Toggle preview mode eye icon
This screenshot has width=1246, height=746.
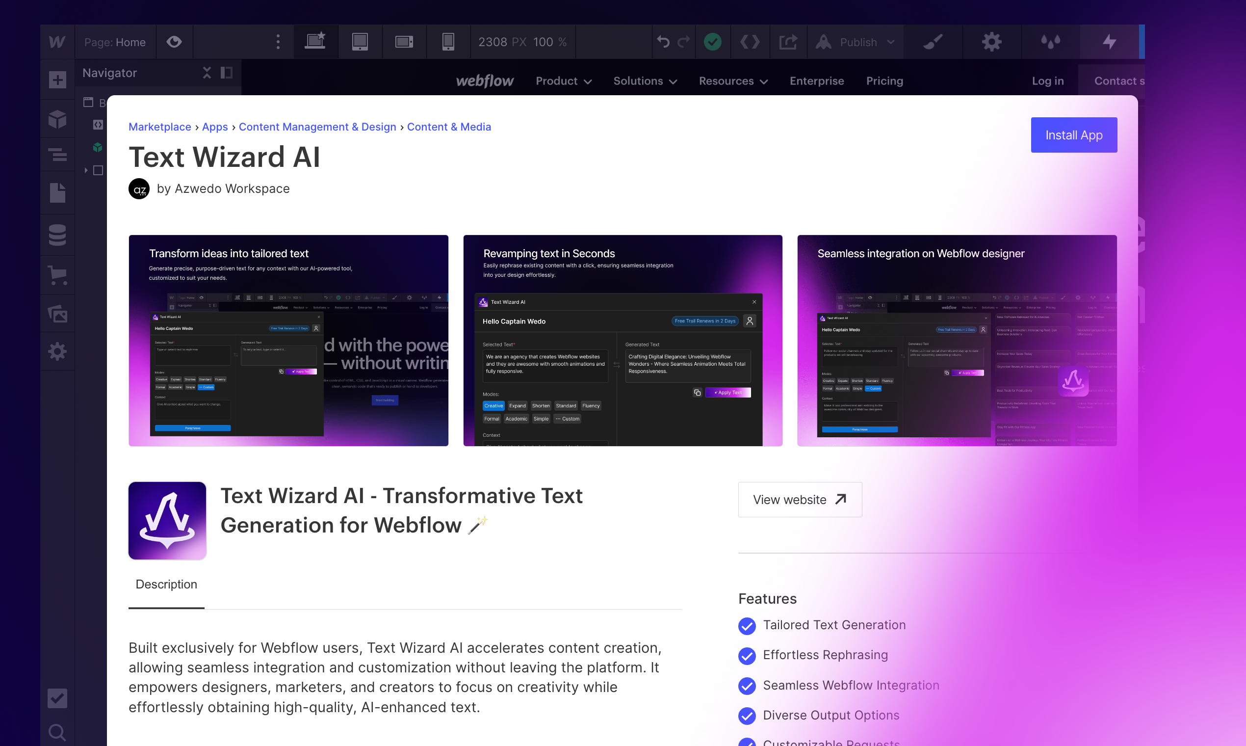(x=174, y=42)
